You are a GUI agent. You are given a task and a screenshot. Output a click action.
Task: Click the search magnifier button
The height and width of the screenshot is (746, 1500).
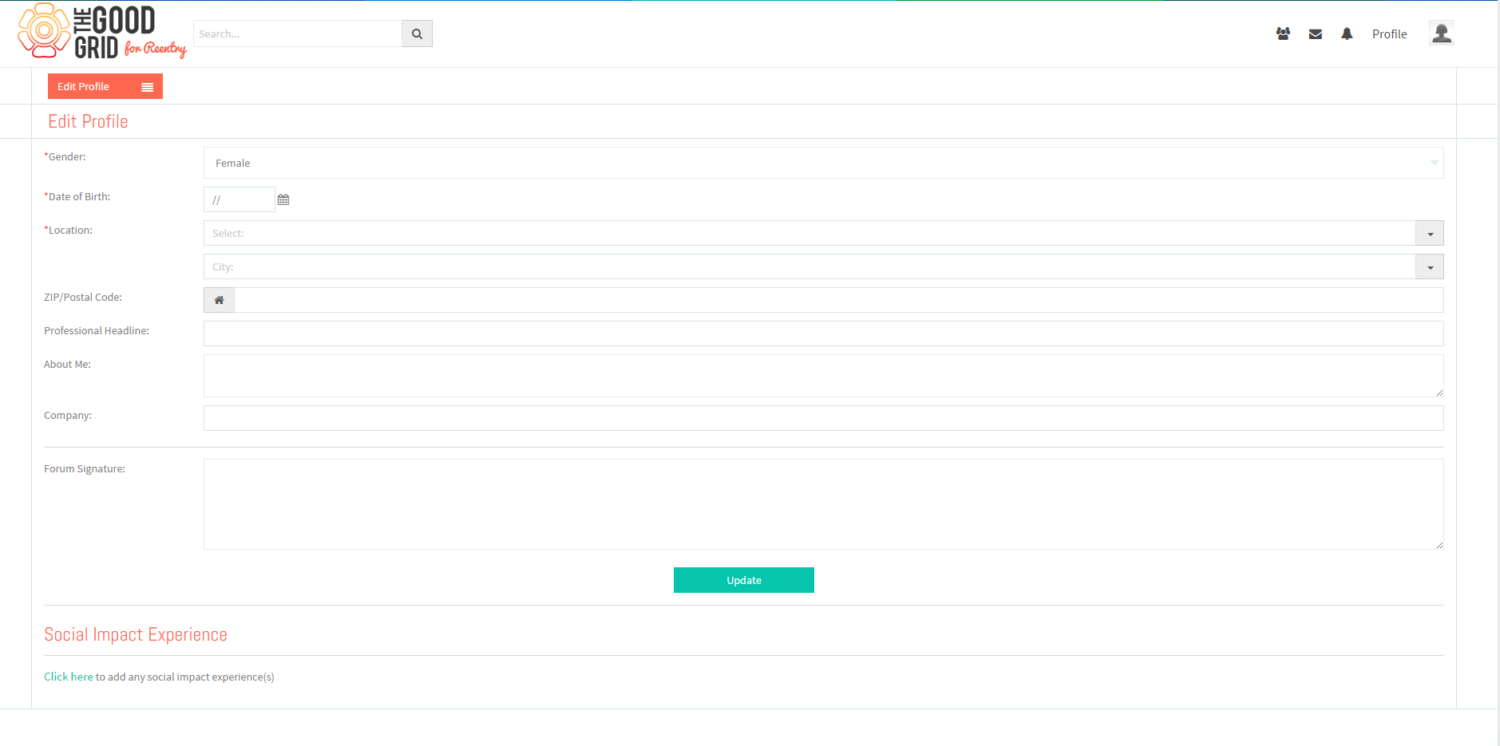[x=417, y=34]
